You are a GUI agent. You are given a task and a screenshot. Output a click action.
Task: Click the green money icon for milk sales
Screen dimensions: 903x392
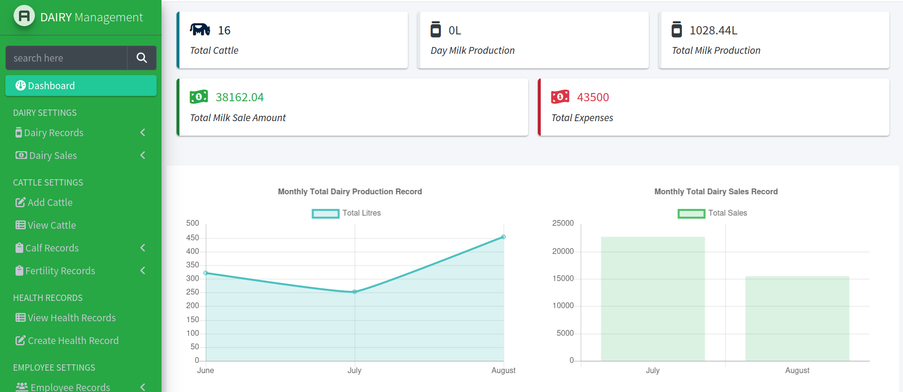click(x=199, y=97)
